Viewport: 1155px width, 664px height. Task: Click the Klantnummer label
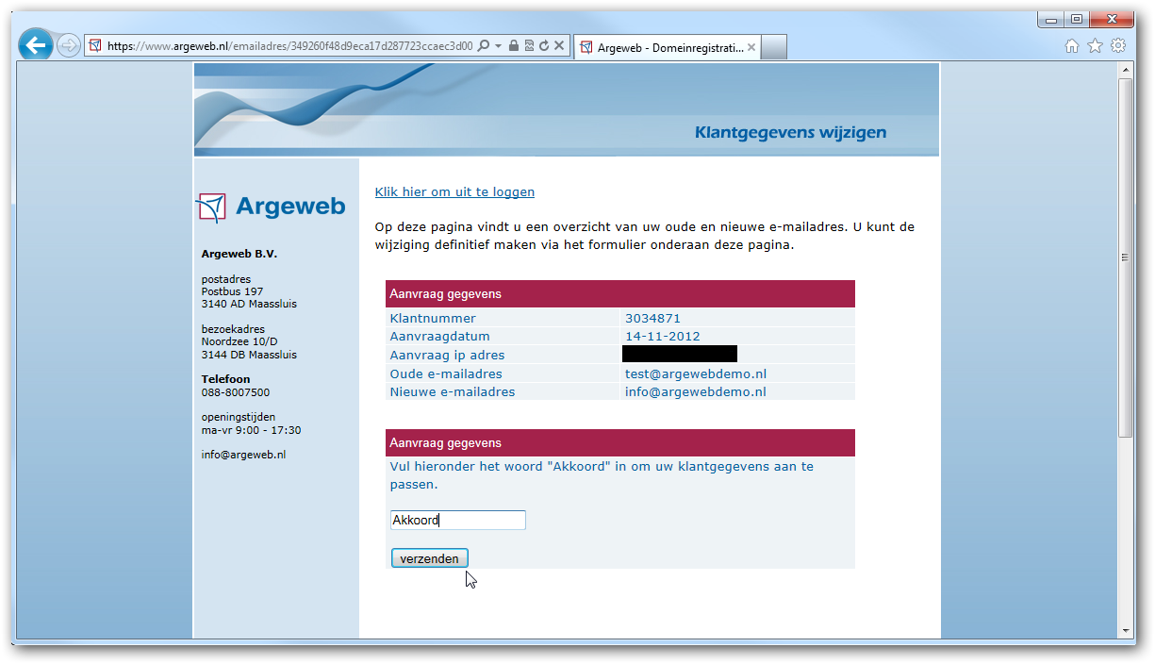point(433,319)
